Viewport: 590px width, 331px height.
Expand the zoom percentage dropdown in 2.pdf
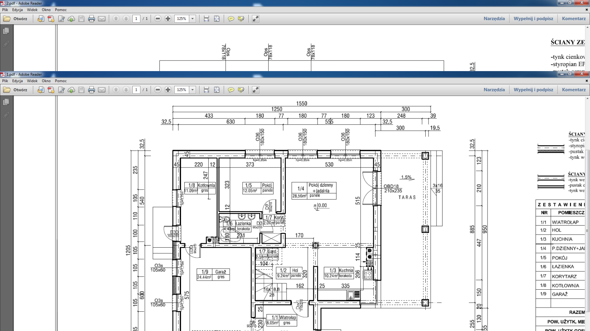point(192,19)
